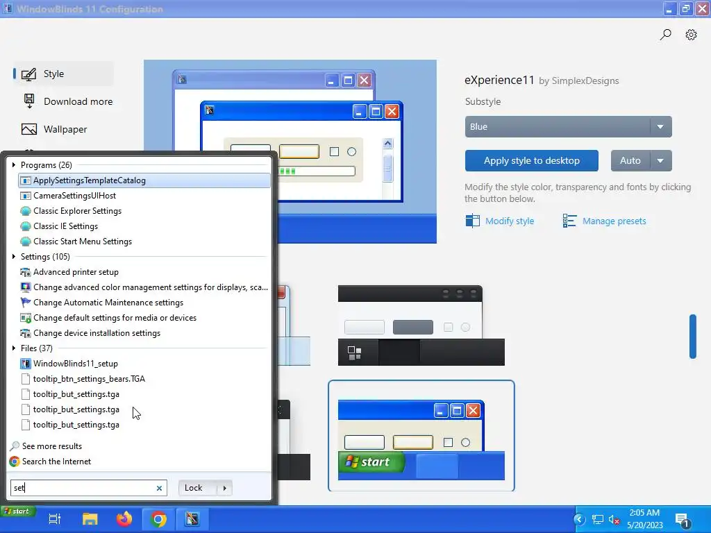Click See more results
This screenshot has width=711, height=533.
tap(51, 446)
